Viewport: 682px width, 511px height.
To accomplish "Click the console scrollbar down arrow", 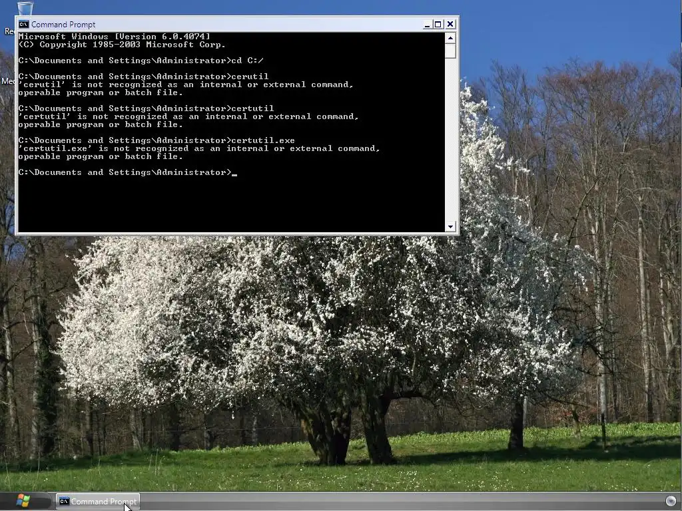I will pyautogui.click(x=450, y=226).
